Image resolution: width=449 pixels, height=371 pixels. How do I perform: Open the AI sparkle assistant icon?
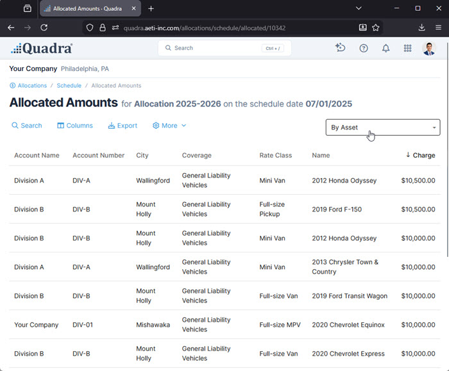click(x=341, y=48)
